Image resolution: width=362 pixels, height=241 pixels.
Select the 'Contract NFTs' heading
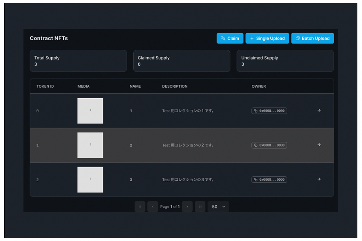(49, 38)
